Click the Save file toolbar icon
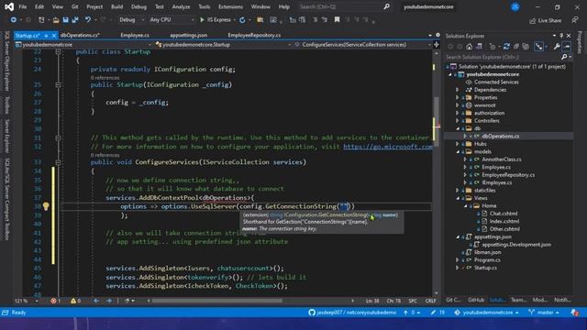The height and width of the screenshot is (330, 587). point(65,20)
